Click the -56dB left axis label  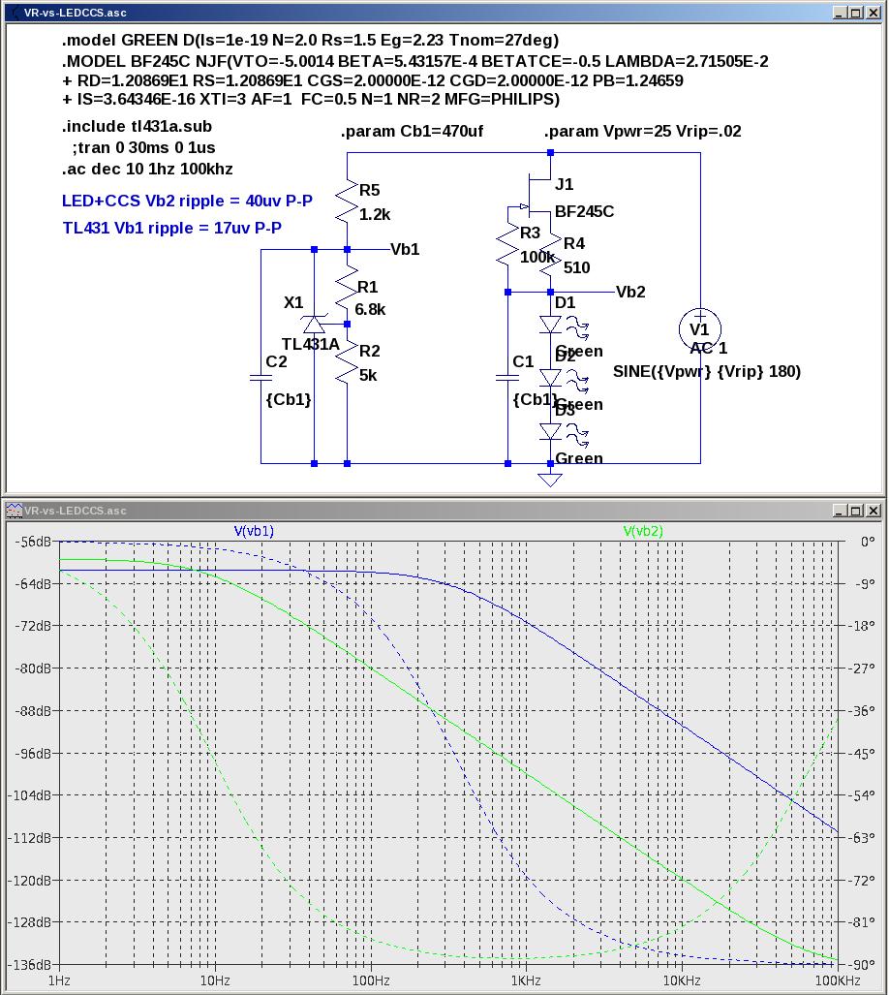pos(32,542)
